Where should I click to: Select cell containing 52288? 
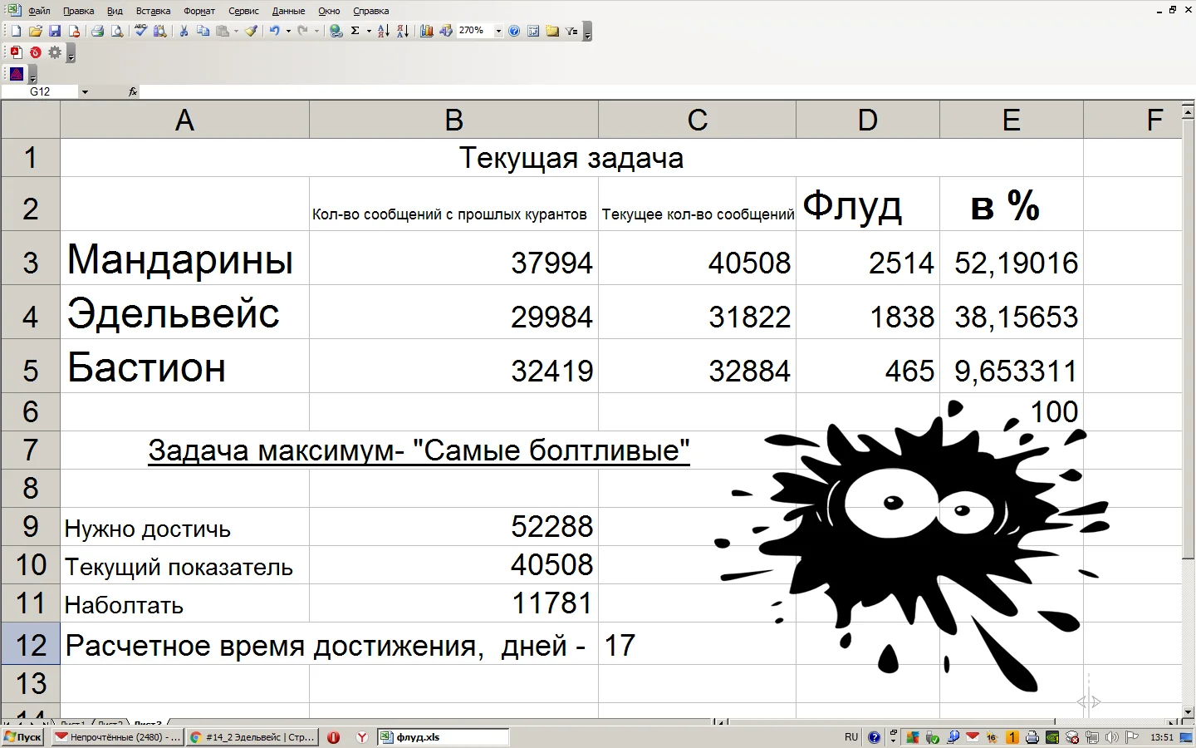pyautogui.click(x=453, y=527)
